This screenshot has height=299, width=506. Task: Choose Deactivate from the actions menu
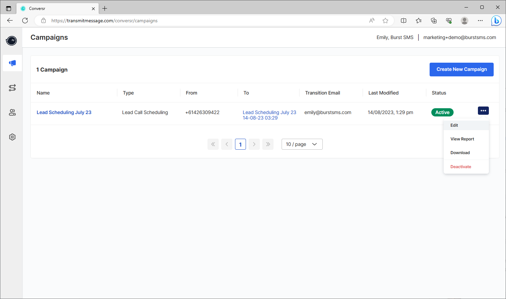click(466, 167)
